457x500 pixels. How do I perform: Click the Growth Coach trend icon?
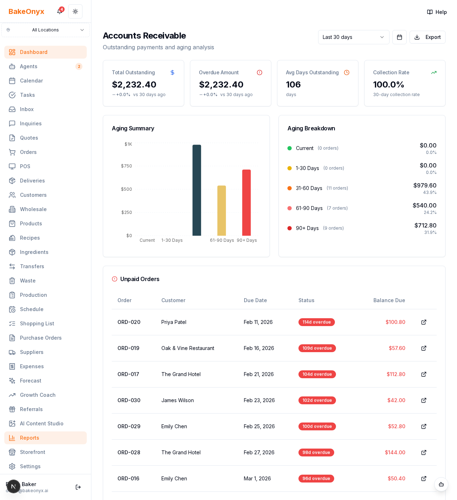(x=12, y=395)
